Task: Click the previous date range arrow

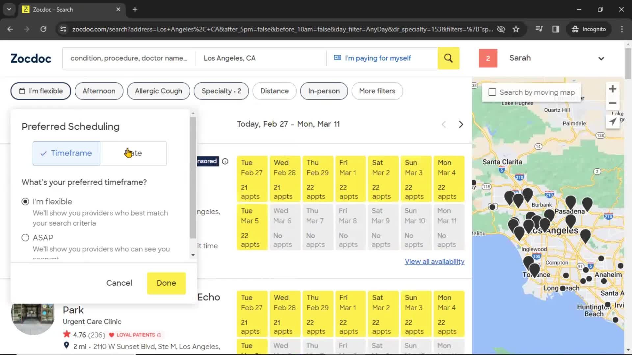Action: pyautogui.click(x=444, y=124)
